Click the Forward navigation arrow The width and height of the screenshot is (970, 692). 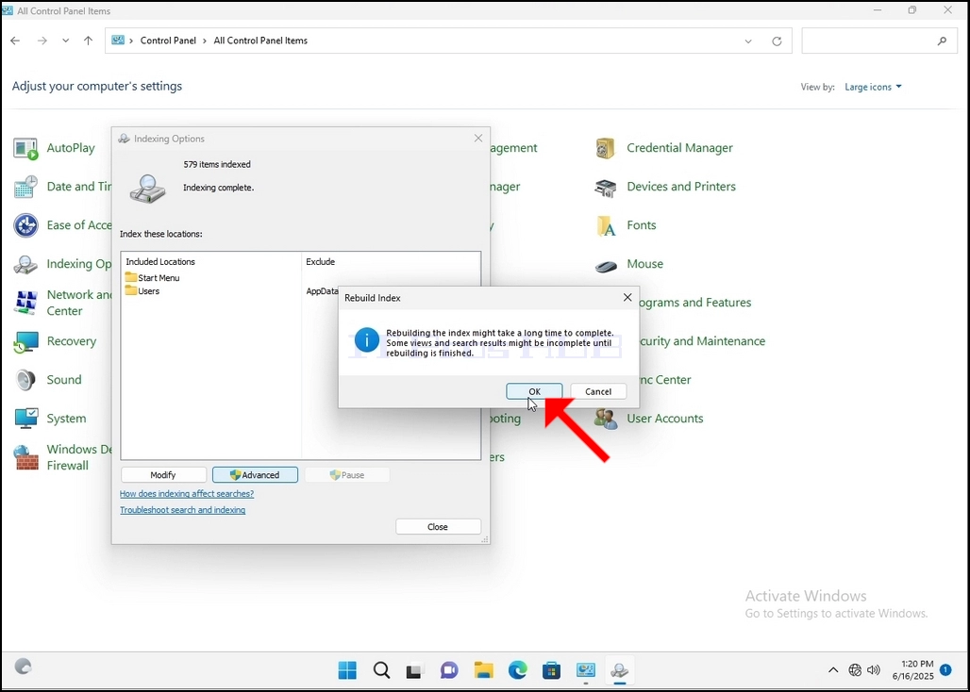pos(42,41)
